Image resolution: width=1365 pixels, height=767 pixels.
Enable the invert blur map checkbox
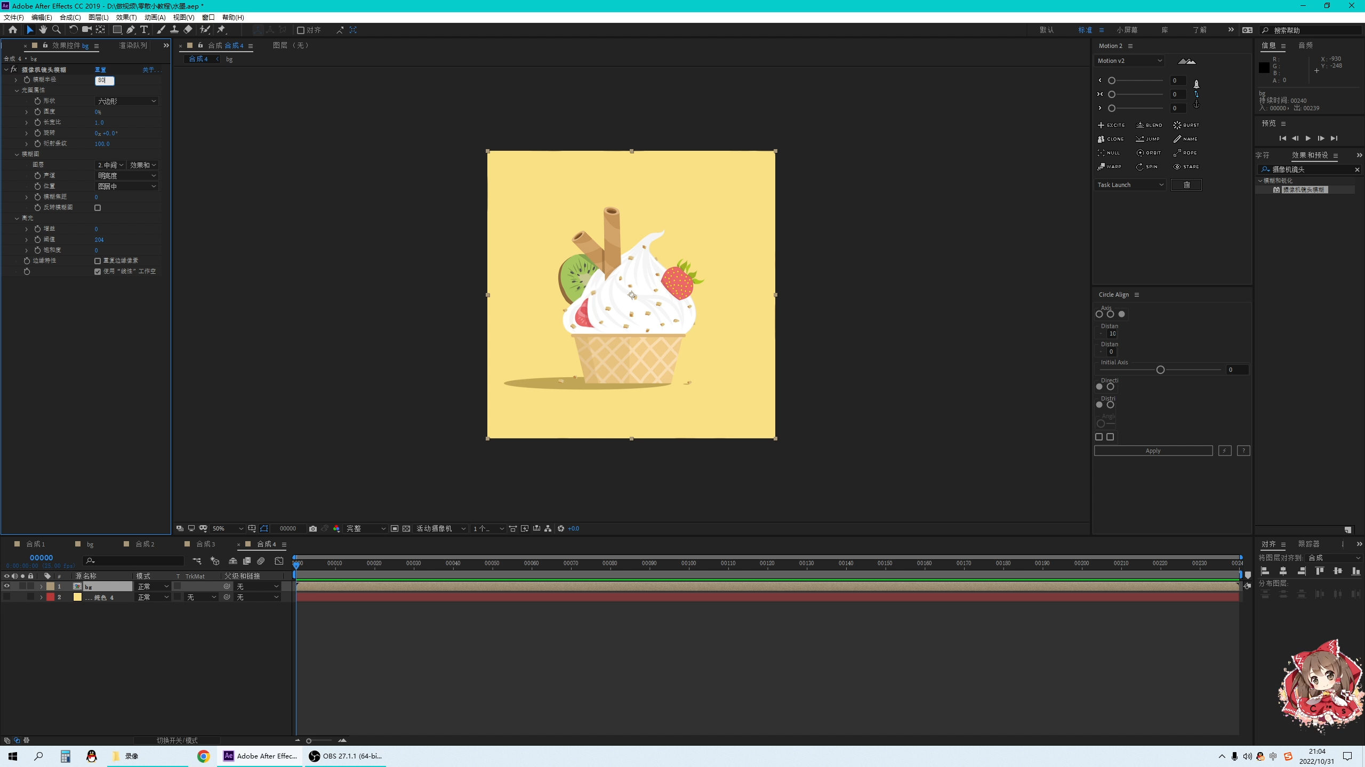98,208
